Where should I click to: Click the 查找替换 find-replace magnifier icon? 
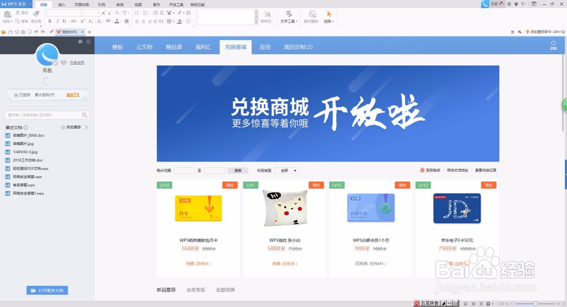312,14
